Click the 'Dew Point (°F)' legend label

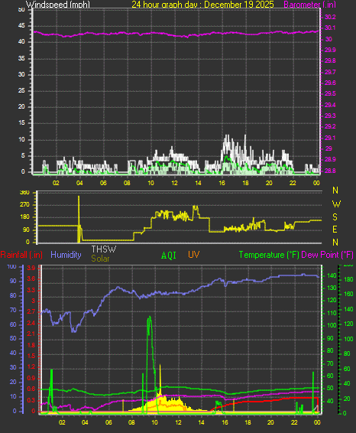327,255
